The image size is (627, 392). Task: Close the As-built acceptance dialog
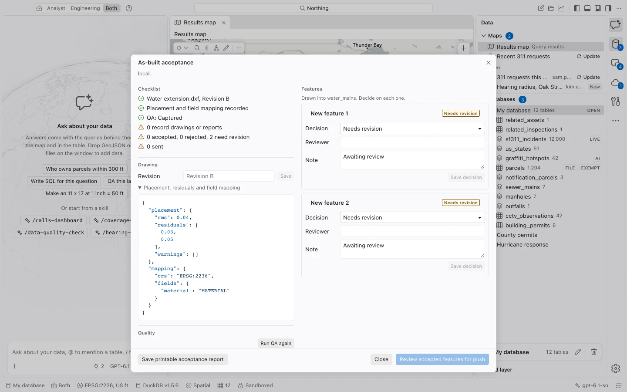[489, 63]
